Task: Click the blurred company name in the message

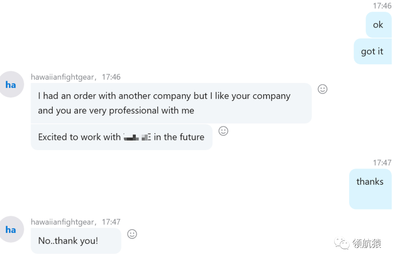Action: (x=137, y=137)
